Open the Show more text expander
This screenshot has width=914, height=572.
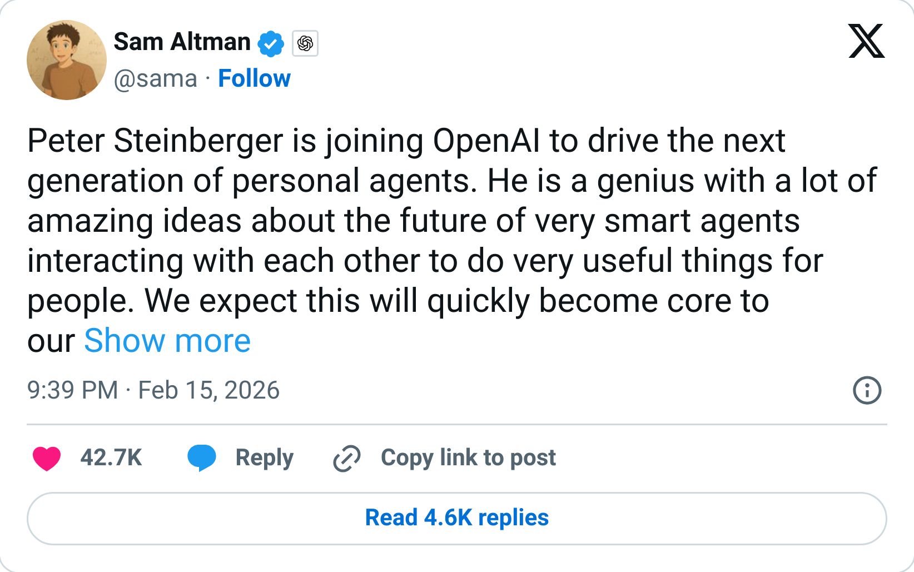click(x=166, y=341)
